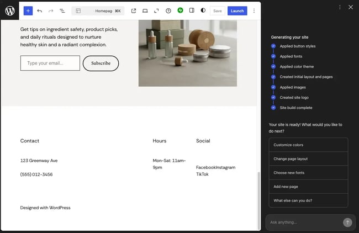Click the Instagram social link
Image resolution: width=359 pixels, height=233 pixels.
pyautogui.click(x=225, y=167)
